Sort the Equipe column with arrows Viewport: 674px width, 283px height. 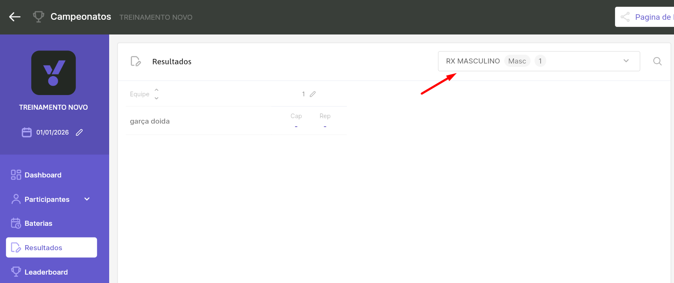coord(156,94)
